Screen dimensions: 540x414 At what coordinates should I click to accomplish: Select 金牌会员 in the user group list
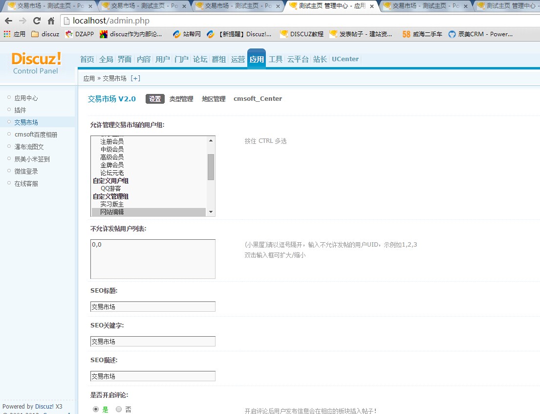click(112, 165)
